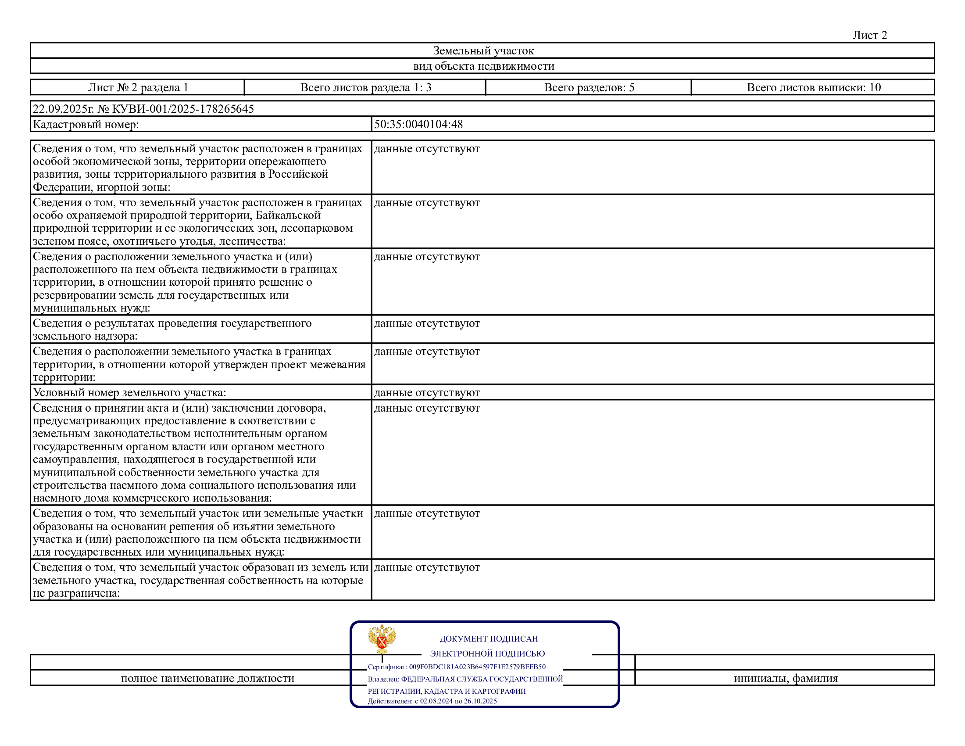Click the Russian coat of arms emblem
This screenshot has height=746, width=965.
[382, 639]
